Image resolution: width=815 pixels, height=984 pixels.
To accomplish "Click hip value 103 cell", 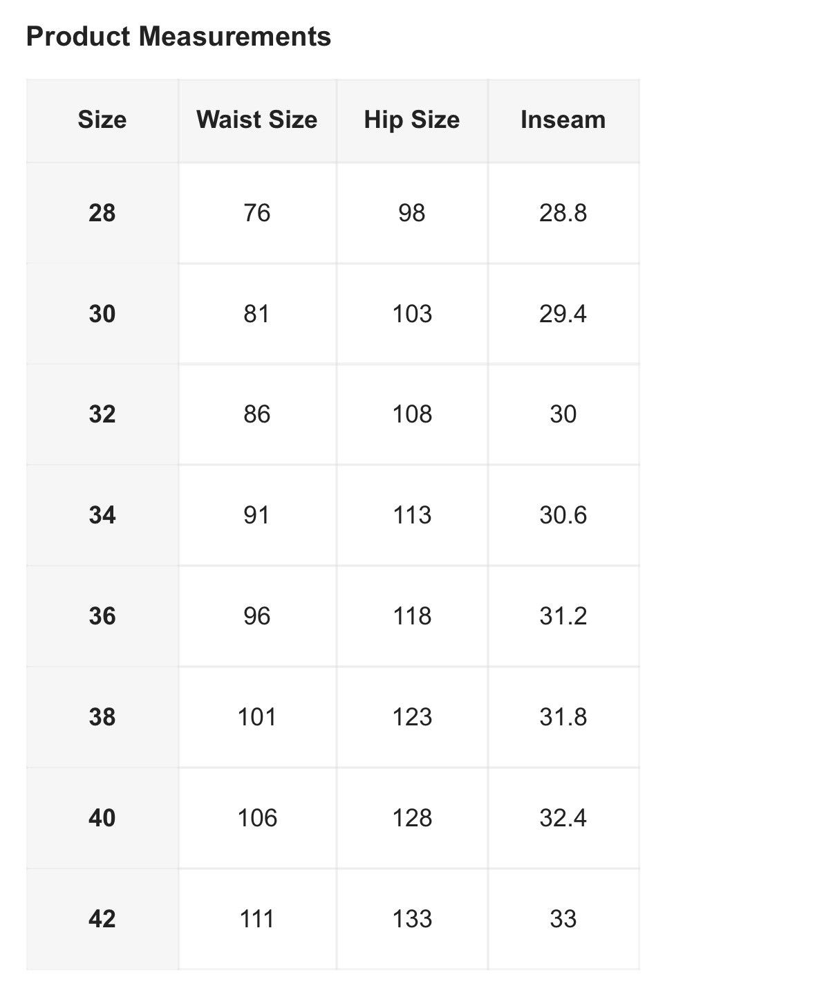I will (x=412, y=314).
